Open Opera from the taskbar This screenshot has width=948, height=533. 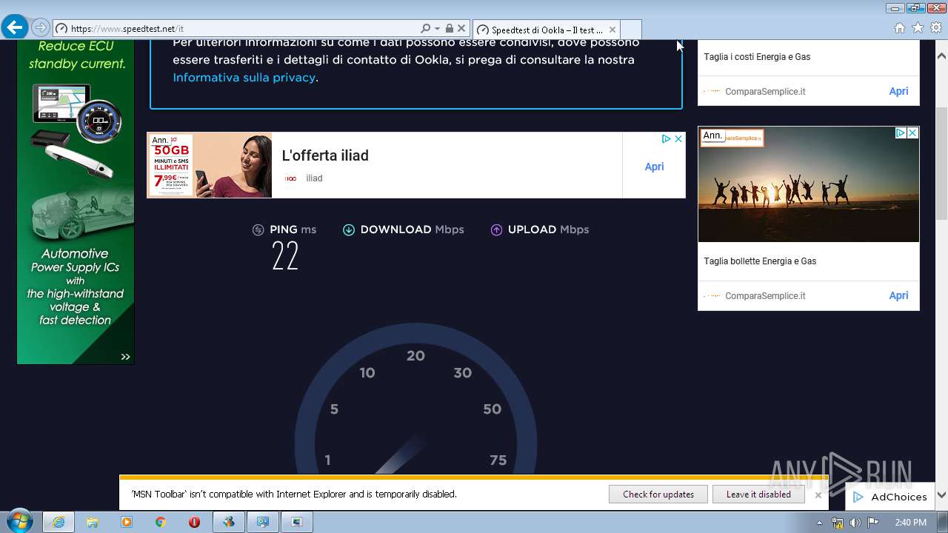(195, 522)
